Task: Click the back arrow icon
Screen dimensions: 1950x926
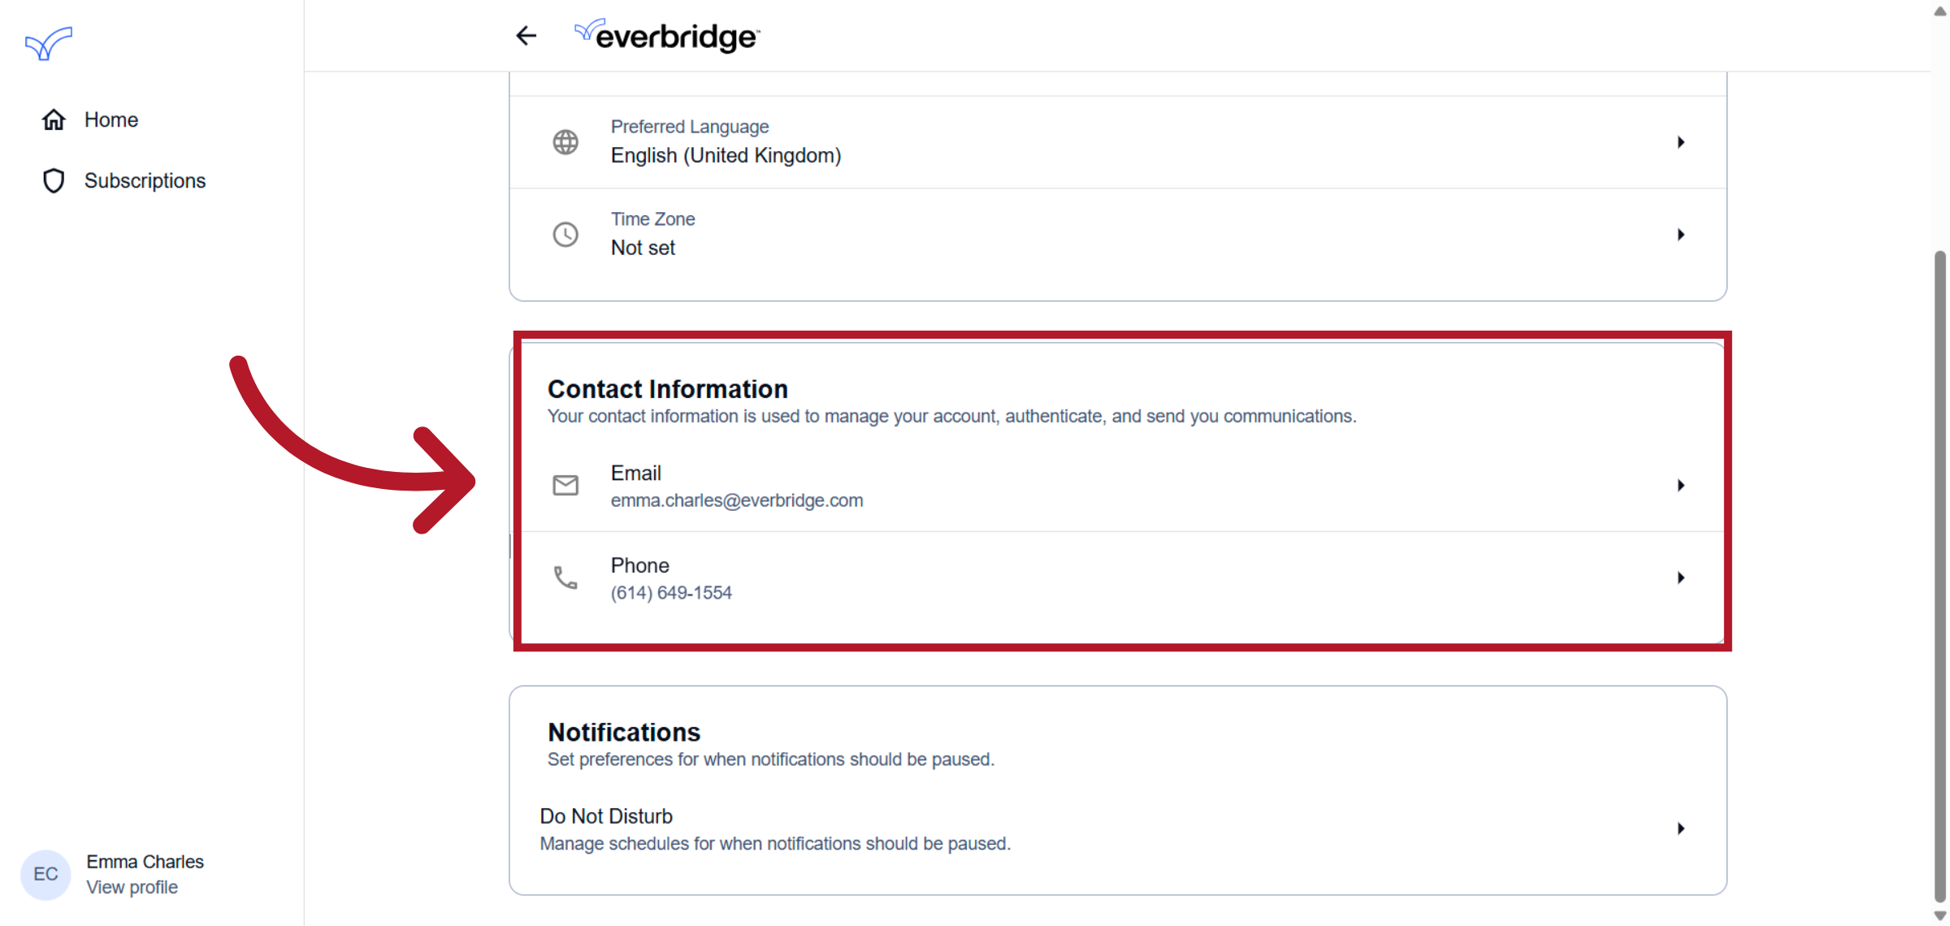Action: tap(526, 36)
